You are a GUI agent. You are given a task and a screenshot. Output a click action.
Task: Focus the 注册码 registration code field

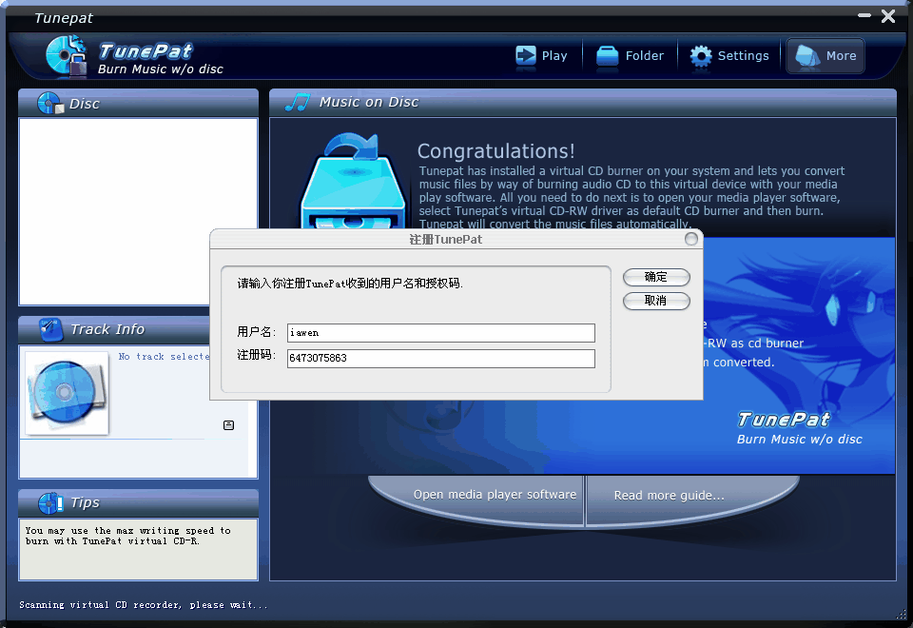coord(440,359)
